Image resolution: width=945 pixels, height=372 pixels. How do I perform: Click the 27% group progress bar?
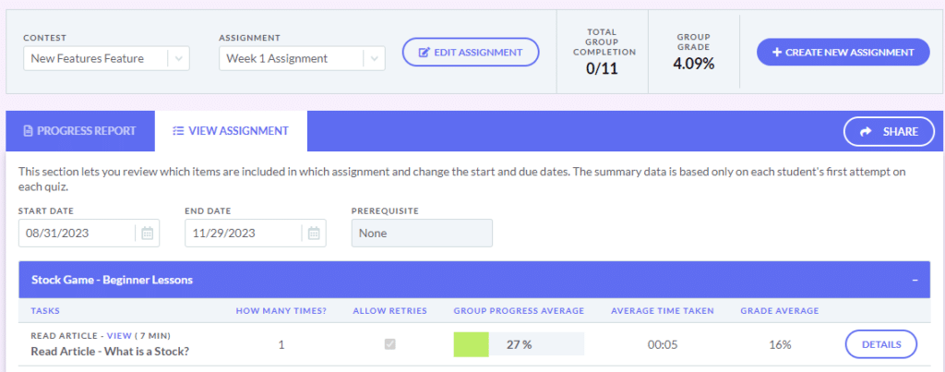(519, 344)
